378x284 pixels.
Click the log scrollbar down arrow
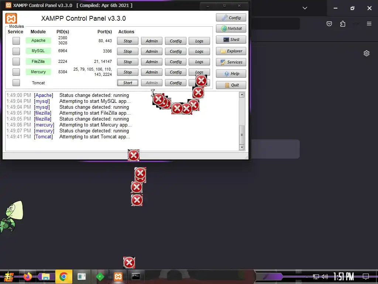tap(242, 147)
